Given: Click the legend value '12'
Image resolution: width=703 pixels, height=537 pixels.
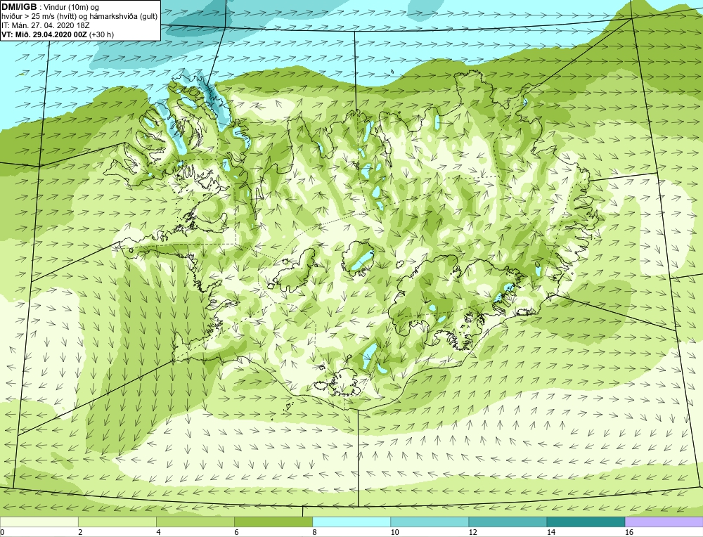Looking at the screenshot, I should [x=473, y=532].
